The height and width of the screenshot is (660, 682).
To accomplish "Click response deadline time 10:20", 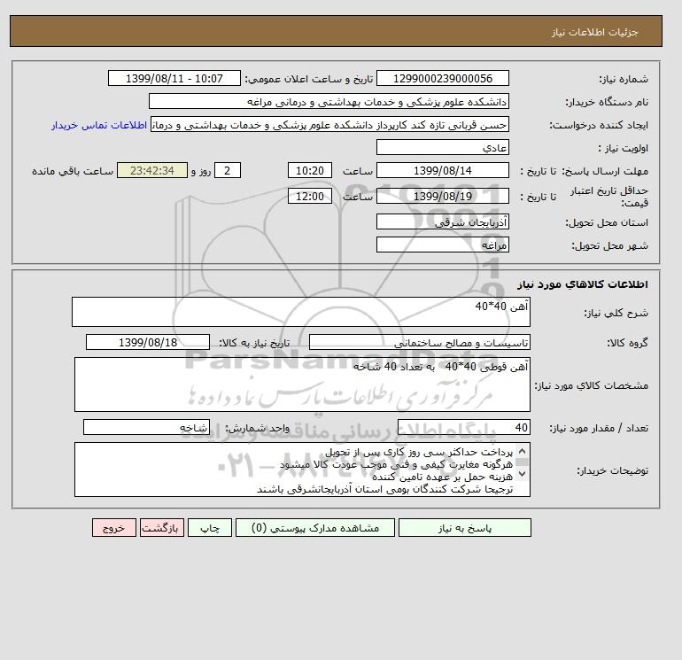I will pyautogui.click(x=310, y=171).
